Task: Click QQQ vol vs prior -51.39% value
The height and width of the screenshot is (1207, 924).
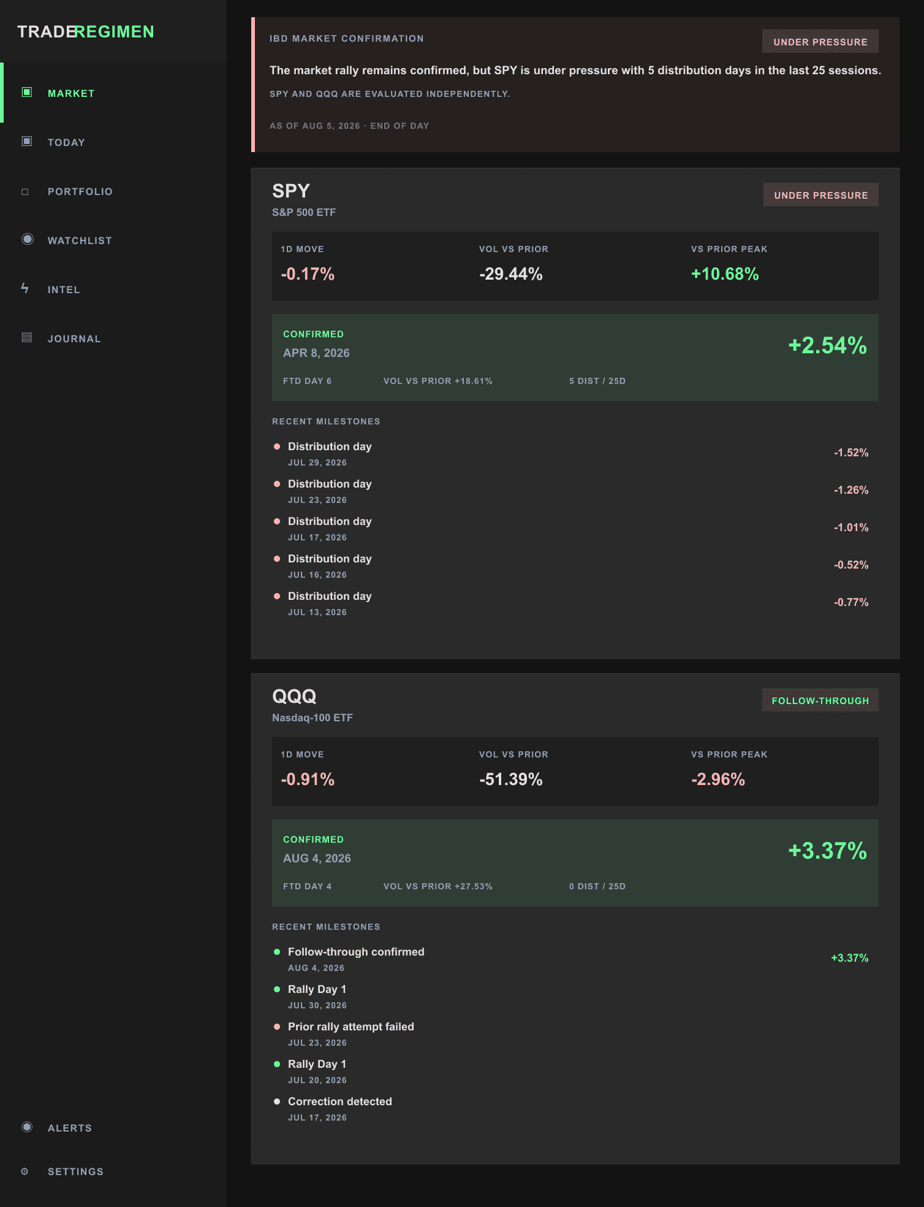Action: coord(511,780)
